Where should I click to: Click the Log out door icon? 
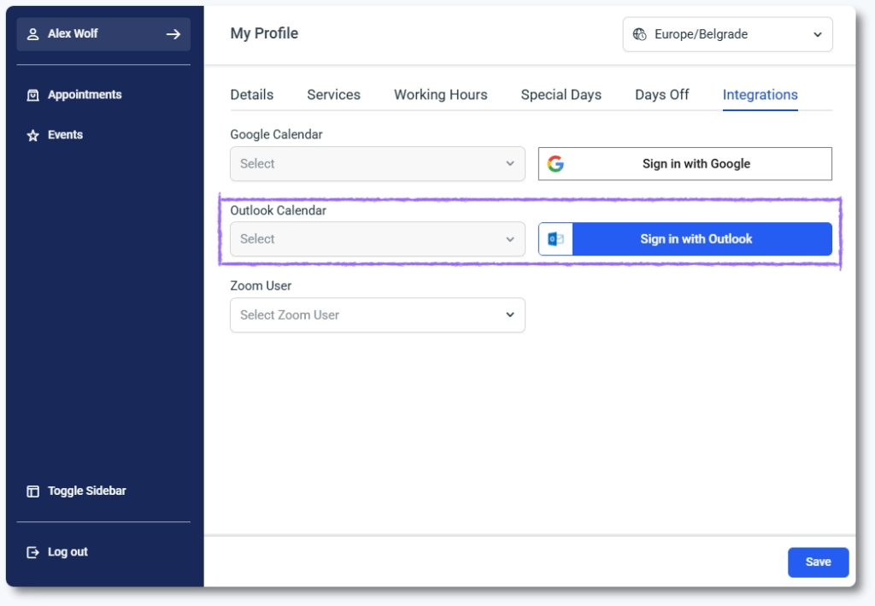click(x=33, y=552)
